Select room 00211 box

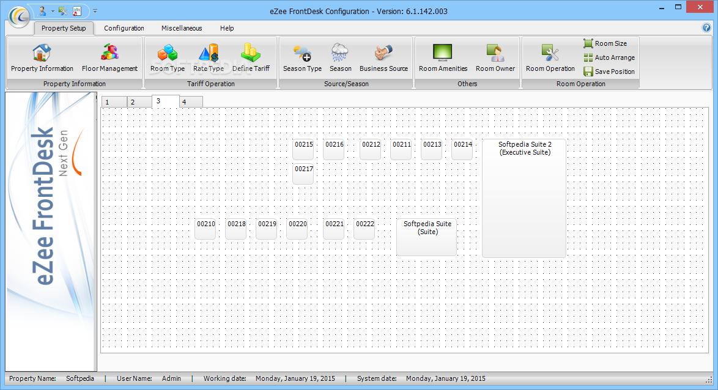tap(401, 149)
